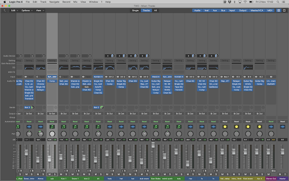This screenshot has height=181, width=289.
Task: Click the yellow aux icon on Aux 4 strip
Action: 260,127
